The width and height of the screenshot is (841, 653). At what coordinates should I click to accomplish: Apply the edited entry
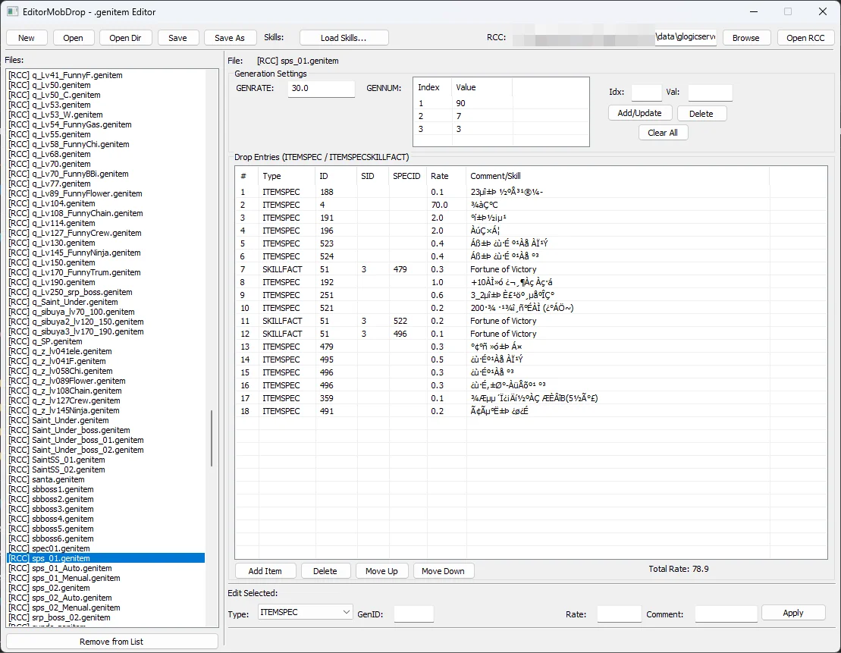(x=793, y=613)
